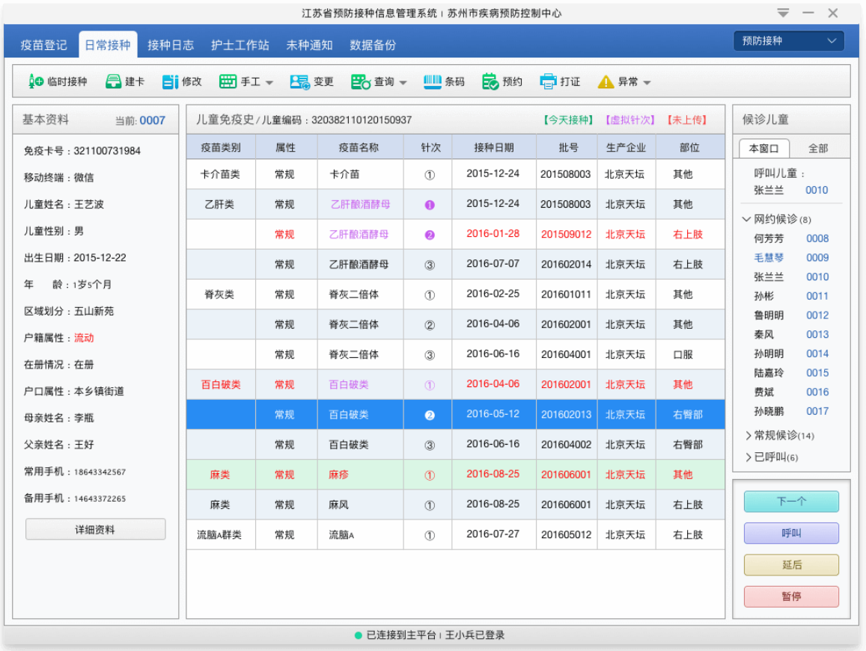This screenshot has width=866, height=651.
Task: Click white dose circle in highlighted 2016-05-12 row
Action: coord(429,416)
